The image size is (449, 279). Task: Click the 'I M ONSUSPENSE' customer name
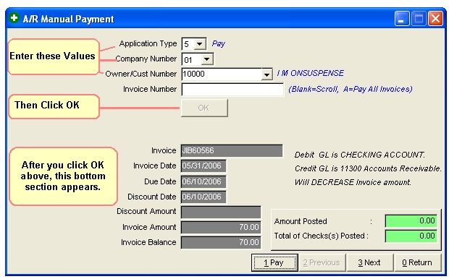coord(310,73)
